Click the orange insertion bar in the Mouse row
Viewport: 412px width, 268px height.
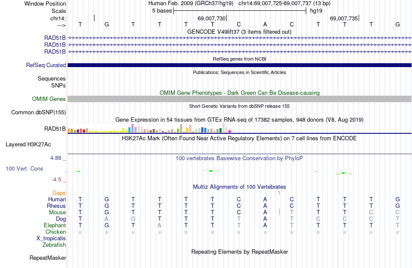(x=279, y=212)
